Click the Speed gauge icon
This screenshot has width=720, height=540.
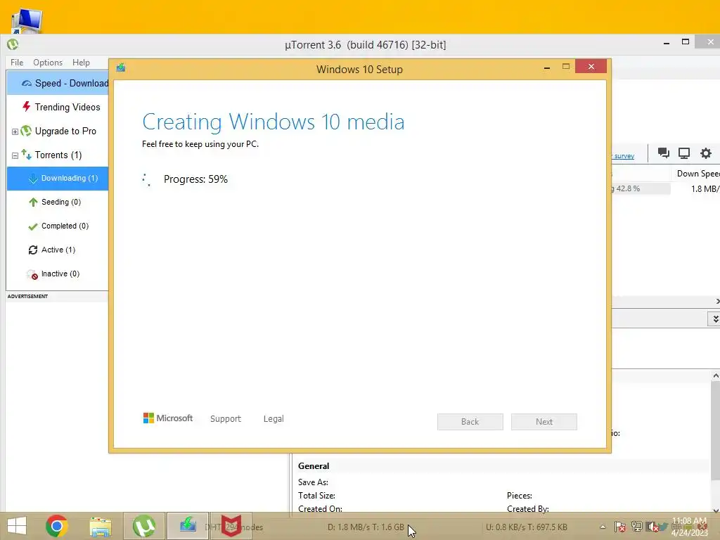click(x=27, y=84)
